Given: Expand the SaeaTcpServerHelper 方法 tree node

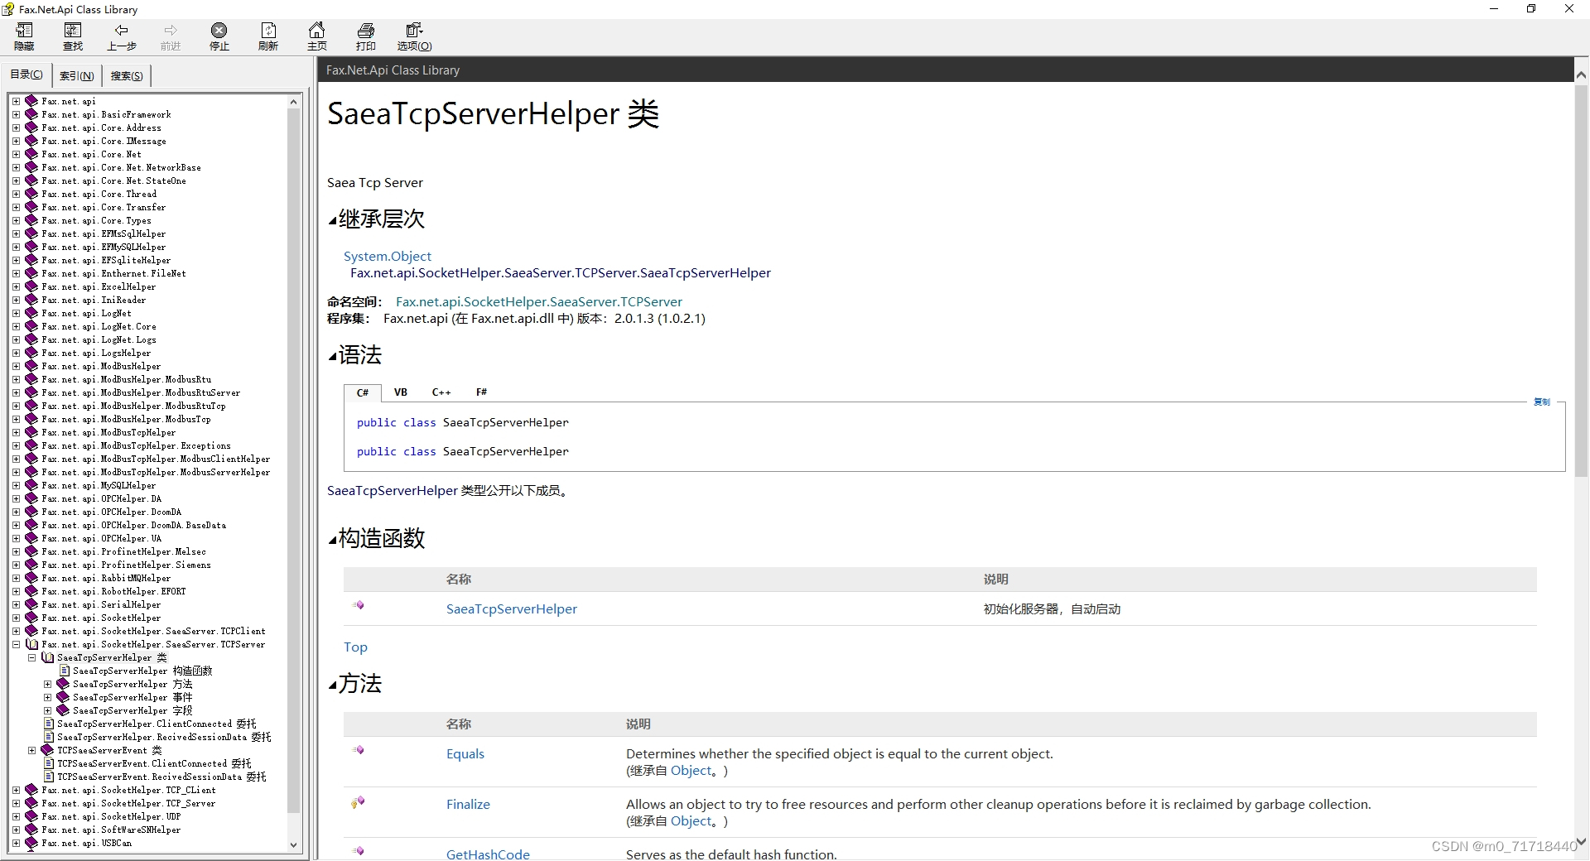Looking at the screenshot, I should [x=47, y=684].
